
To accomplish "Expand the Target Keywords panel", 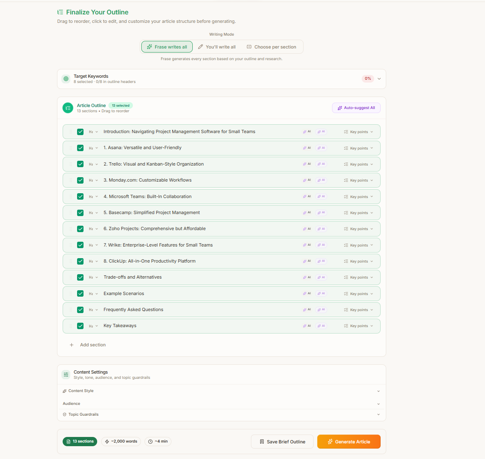I will [x=379, y=79].
